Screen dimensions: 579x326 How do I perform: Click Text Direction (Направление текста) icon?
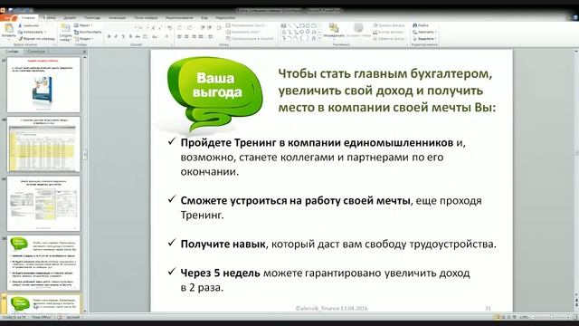[228, 25]
